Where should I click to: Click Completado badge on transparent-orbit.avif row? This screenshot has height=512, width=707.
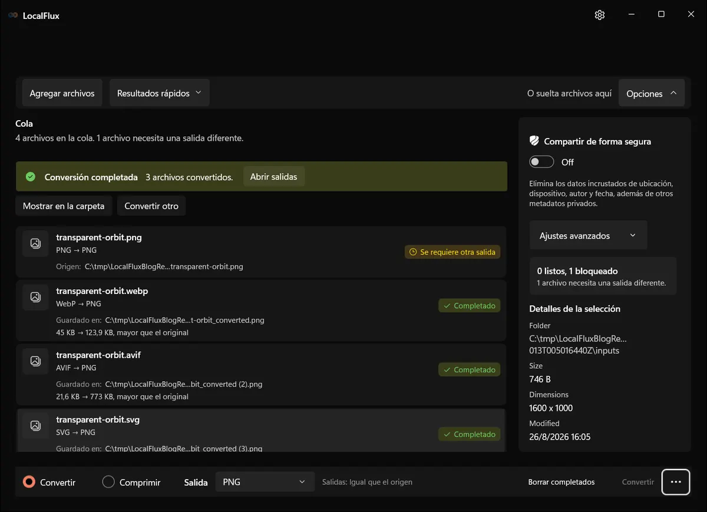469,370
